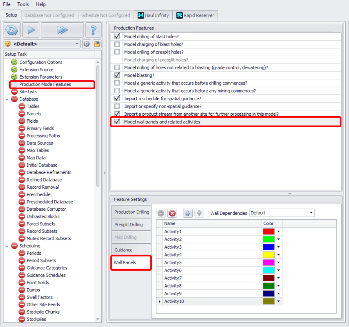Screen dimensions: 349x327
Task: Uncheck the Model blasting checkbox
Action: coord(117,75)
